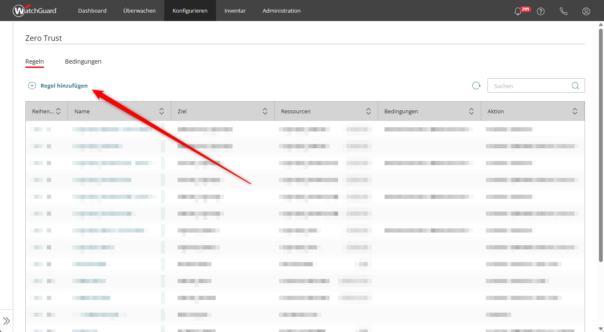Sort table by Ressourcen column

click(368, 111)
